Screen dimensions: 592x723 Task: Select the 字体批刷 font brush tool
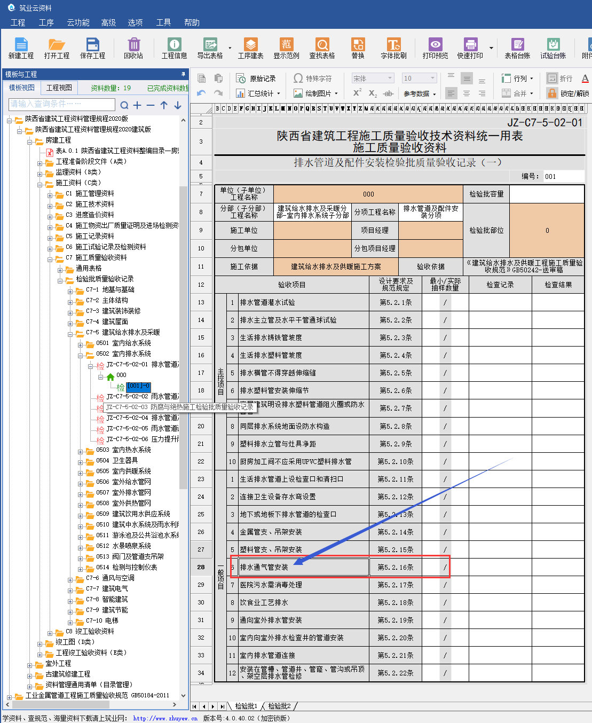[x=393, y=48]
